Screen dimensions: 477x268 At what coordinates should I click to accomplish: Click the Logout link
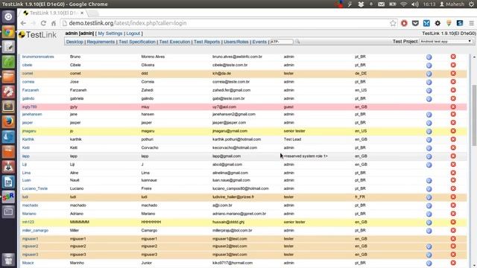click(133, 33)
